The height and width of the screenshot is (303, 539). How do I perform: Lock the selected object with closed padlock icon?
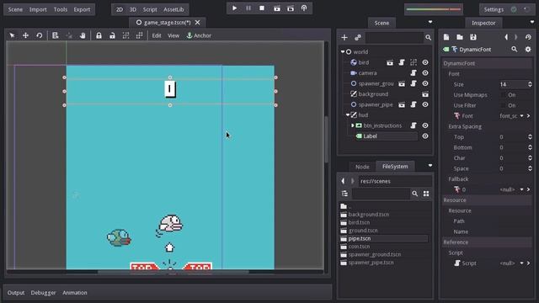pos(99,35)
